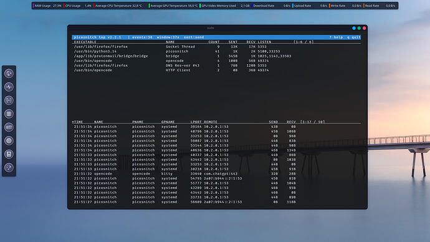This screenshot has height=242, width=430.
Task: Click Average CPU Temperature in the monitor bar
Action: click(118, 6)
